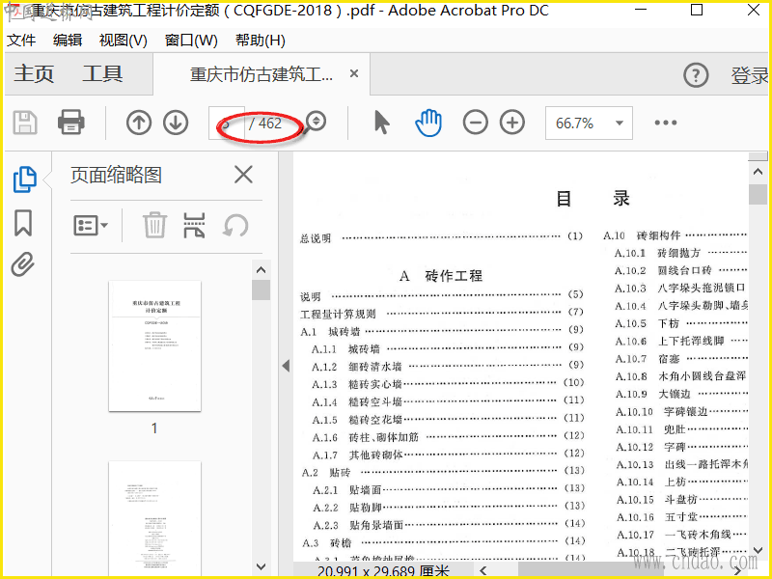772x579 pixels.
Task: Show page thumbnails panel icon
Action: tap(25, 179)
